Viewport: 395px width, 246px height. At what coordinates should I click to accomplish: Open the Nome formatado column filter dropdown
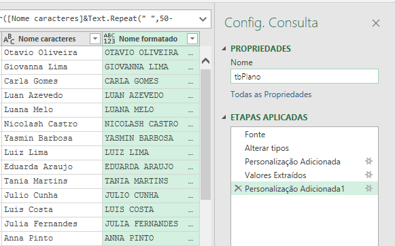pyautogui.click(x=192, y=39)
